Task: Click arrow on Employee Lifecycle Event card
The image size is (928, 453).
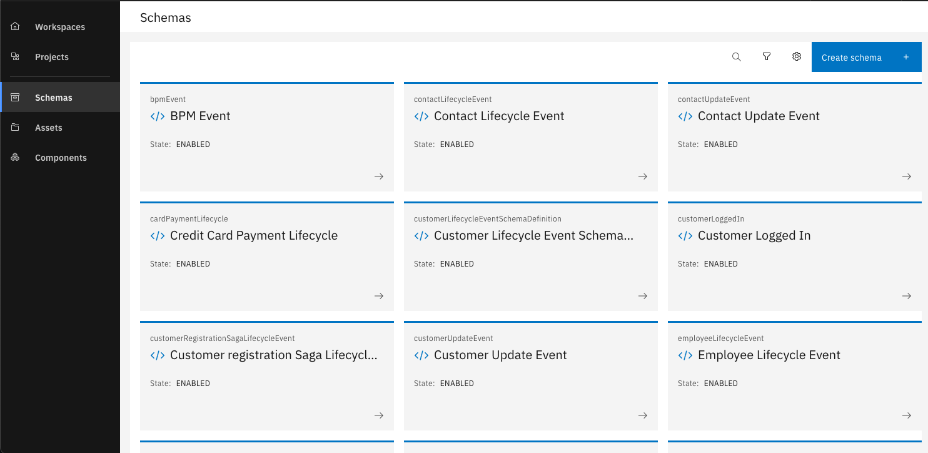Action: pyautogui.click(x=906, y=415)
